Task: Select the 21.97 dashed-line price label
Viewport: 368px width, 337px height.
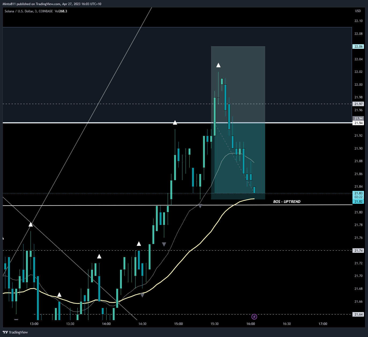Action: pos(358,104)
